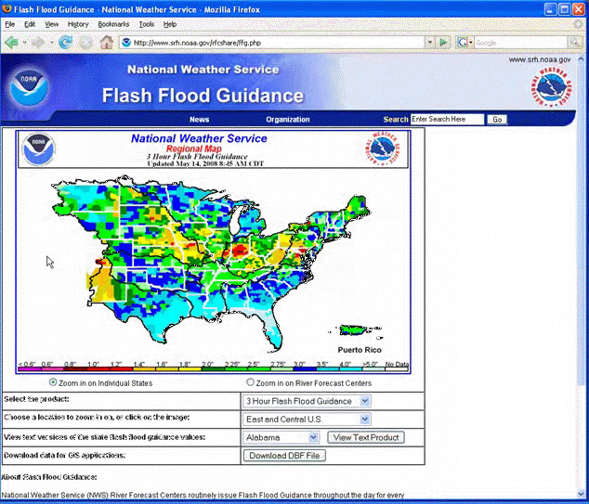Click the Google search engine icon
Image resolution: width=589 pixels, height=504 pixels.
[x=462, y=43]
